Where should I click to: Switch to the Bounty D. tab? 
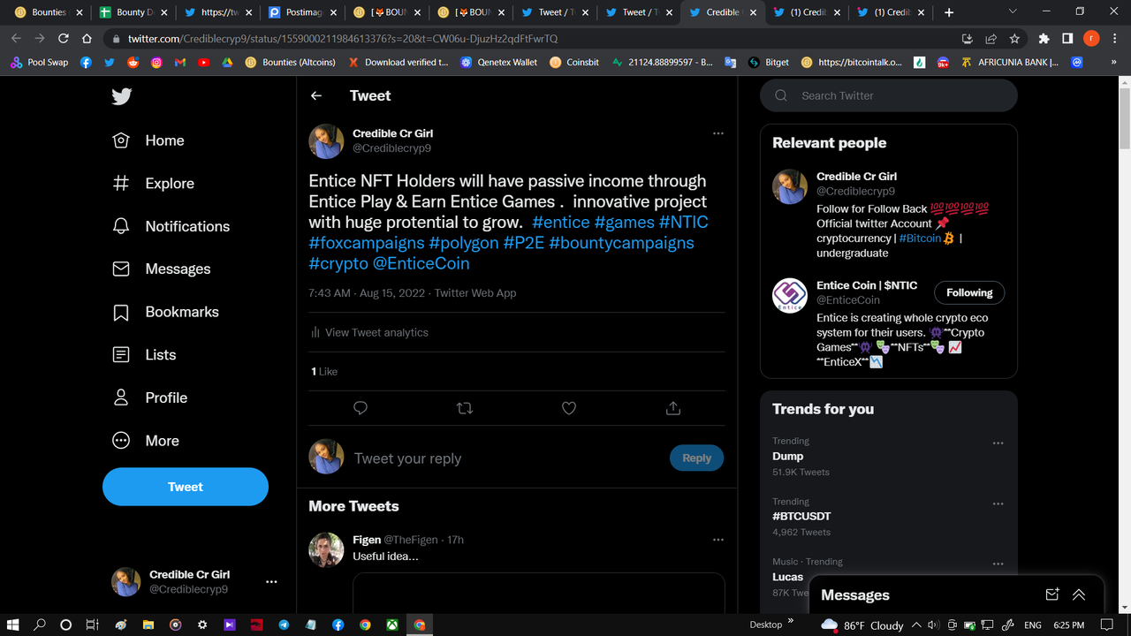point(133,12)
